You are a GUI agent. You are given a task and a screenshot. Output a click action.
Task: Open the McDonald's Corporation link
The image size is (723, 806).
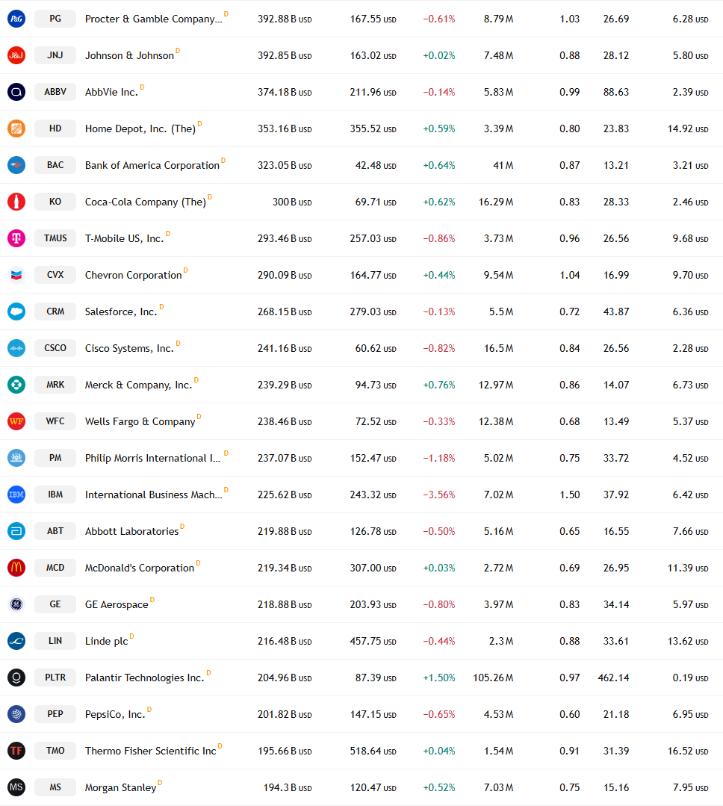pos(140,568)
